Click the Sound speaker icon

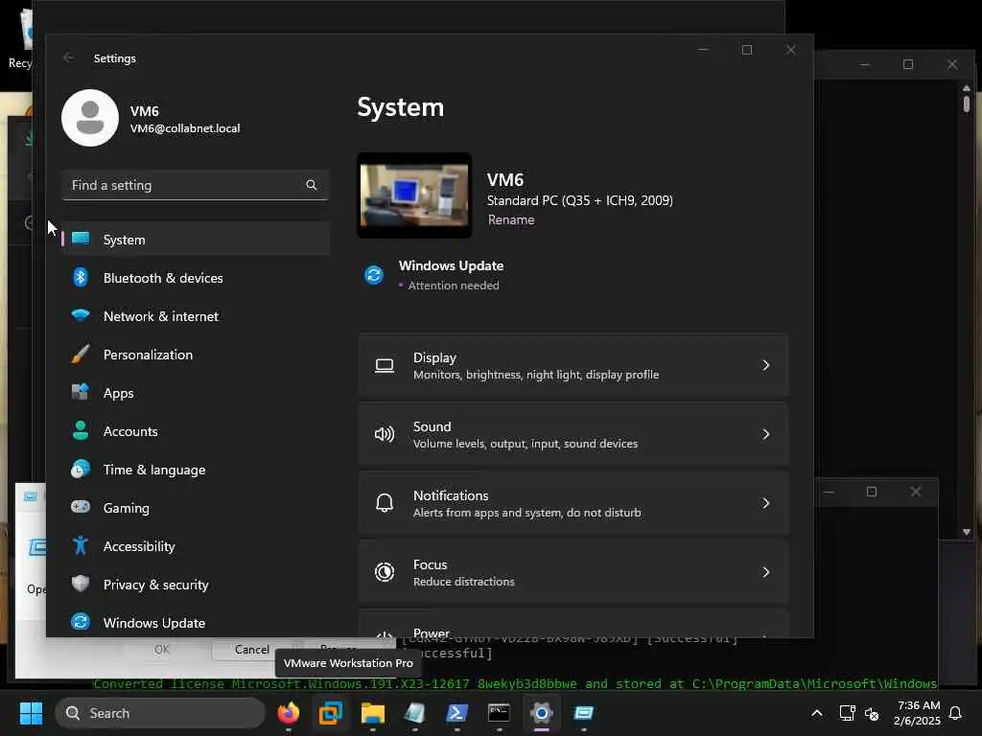pyautogui.click(x=385, y=434)
